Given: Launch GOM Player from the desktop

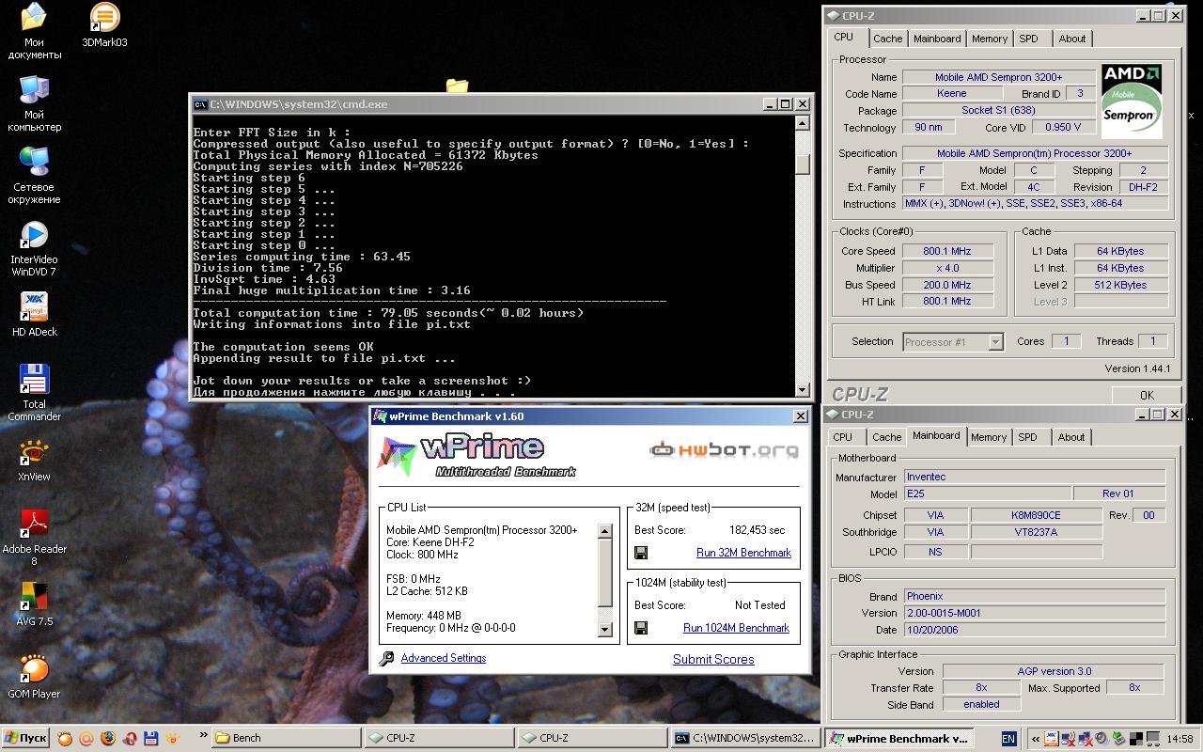Looking at the screenshot, I should pyautogui.click(x=34, y=677).
